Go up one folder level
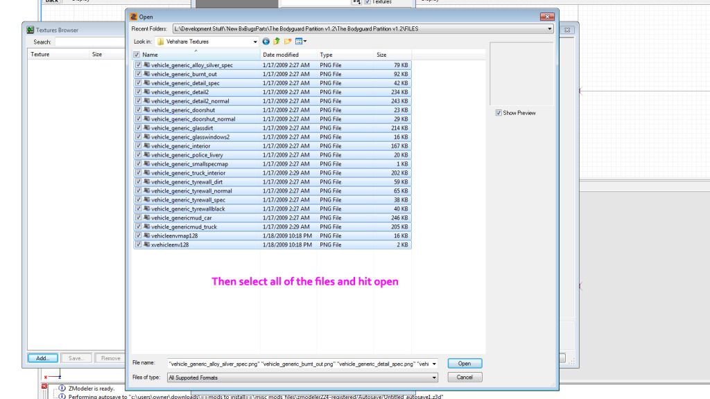 (x=277, y=42)
